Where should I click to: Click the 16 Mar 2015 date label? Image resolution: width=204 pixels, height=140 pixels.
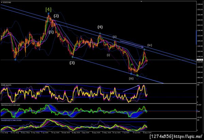click(x=76, y=133)
